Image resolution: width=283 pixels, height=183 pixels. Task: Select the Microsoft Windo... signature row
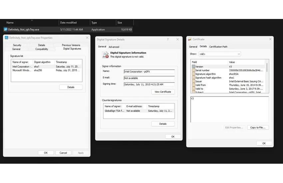[x=46, y=70]
